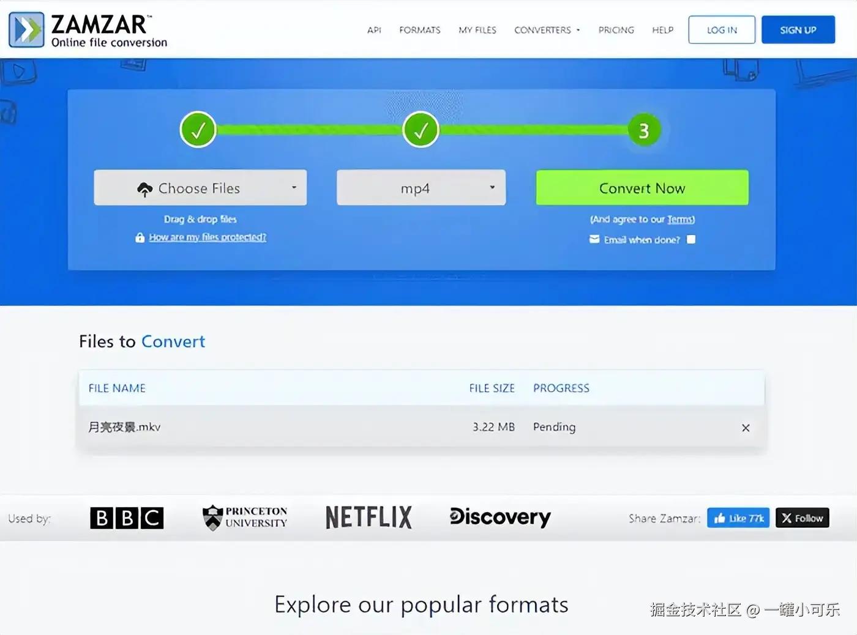This screenshot has height=635, width=857.
Task: Expand the CONVERTERS dropdown menu
Action: point(547,30)
